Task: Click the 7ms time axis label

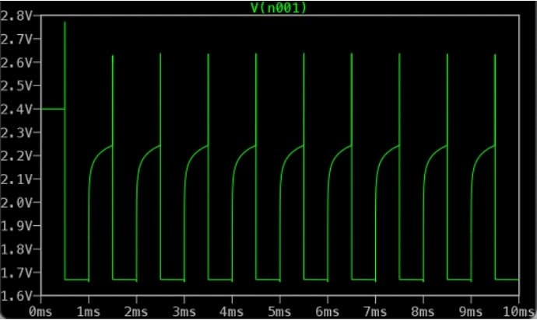Action: coord(375,310)
